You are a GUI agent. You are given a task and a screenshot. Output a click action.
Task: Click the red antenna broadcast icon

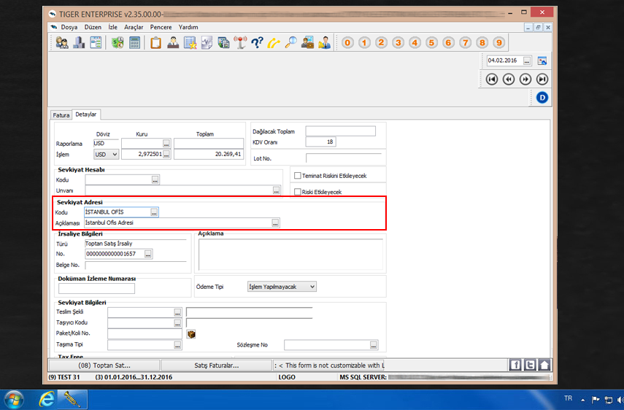[x=240, y=42]
